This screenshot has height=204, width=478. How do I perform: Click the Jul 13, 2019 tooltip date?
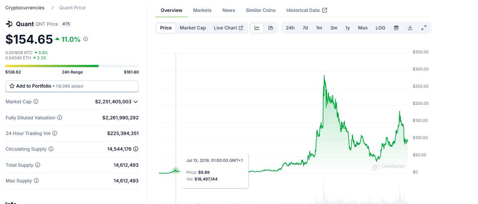(x=215, y=160)
